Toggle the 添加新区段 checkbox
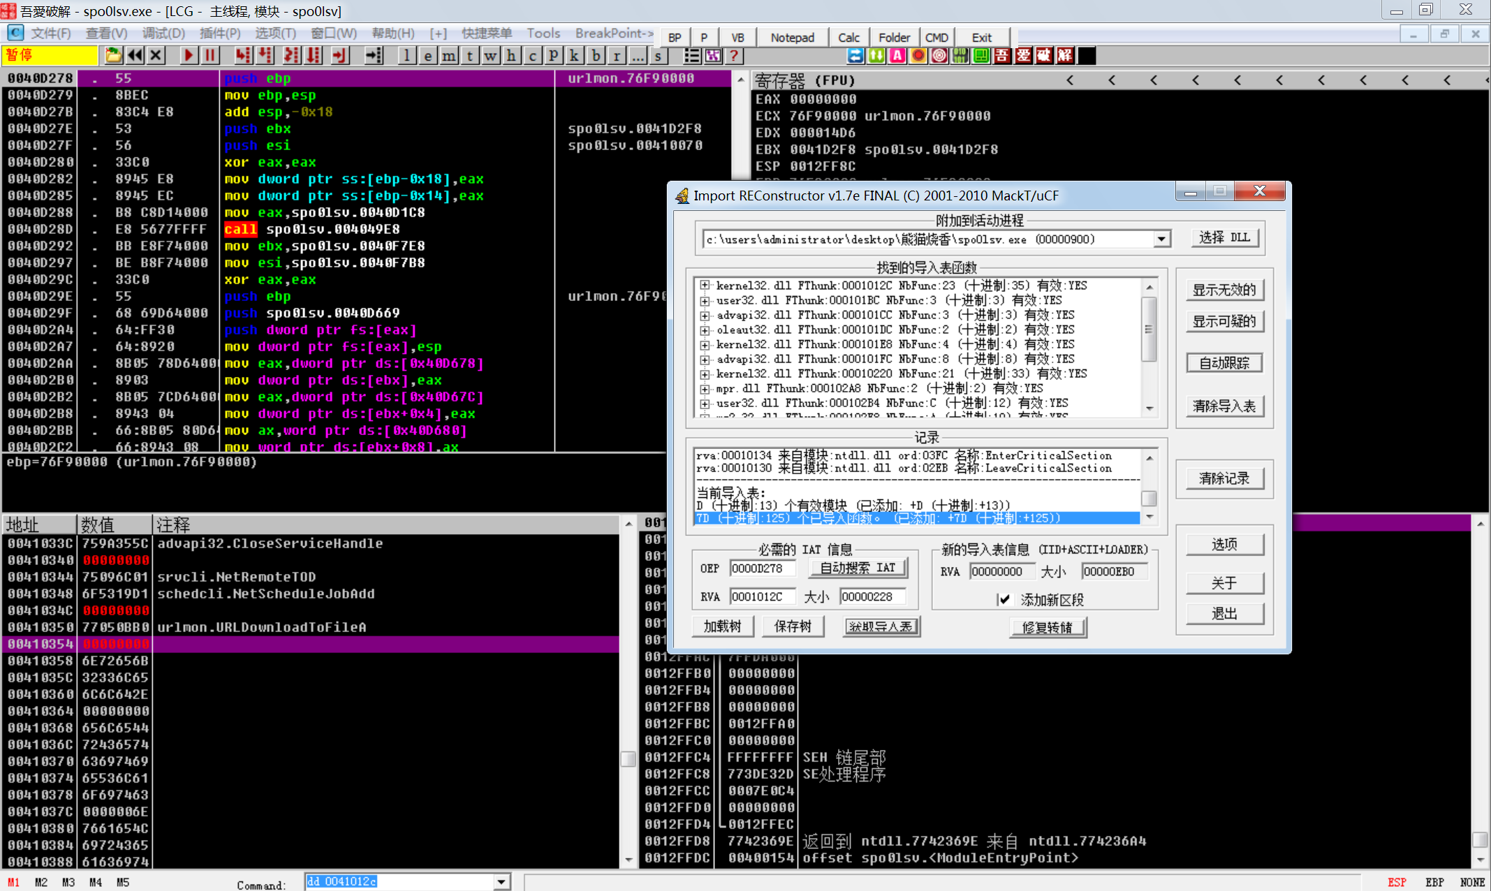Screen dimensions: 1491x891 click(1004, 599)
